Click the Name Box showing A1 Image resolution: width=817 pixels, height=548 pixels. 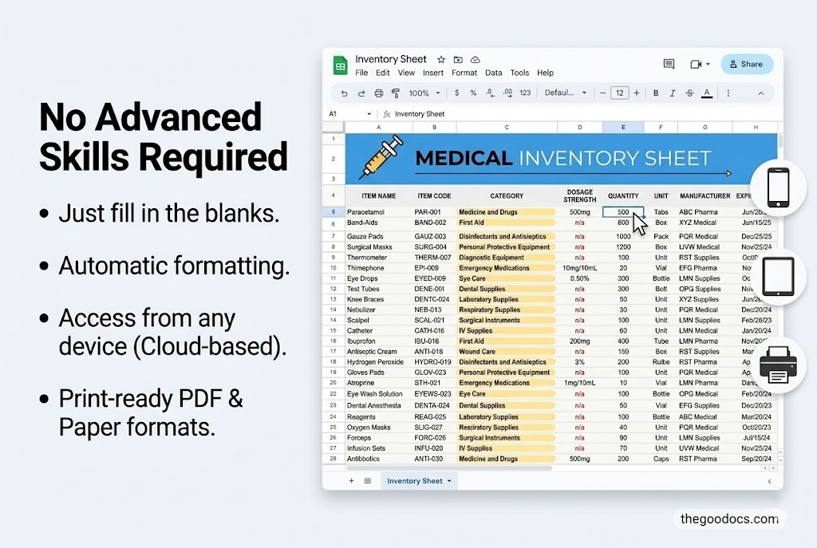[x=345, y=114]
